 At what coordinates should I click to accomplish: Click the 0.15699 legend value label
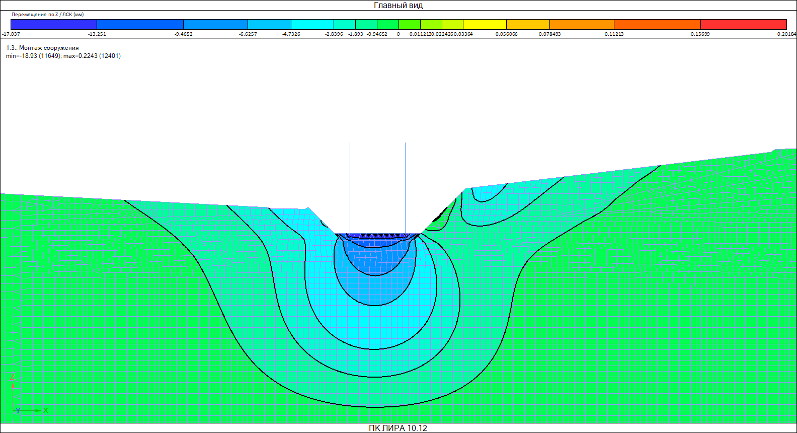click(x=700, y=34)
